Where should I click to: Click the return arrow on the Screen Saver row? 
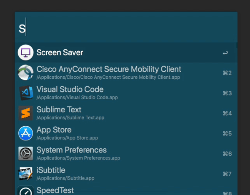pos(225,53)
